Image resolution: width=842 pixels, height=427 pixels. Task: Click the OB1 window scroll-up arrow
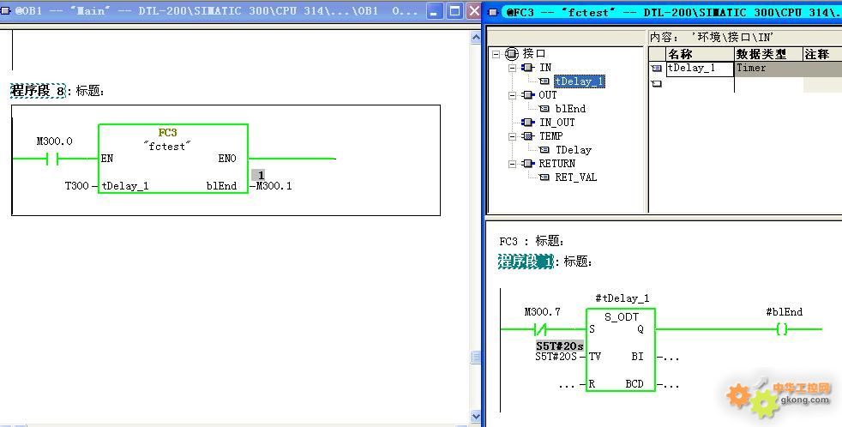pos(477,37)
